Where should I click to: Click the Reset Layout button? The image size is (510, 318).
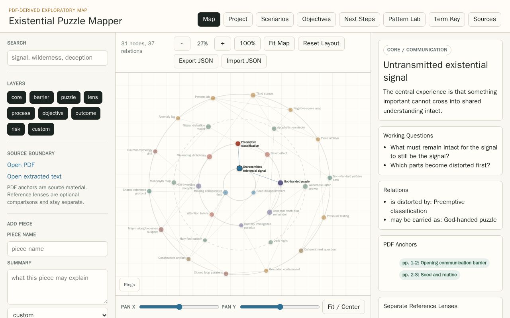(x=321, y=43)
